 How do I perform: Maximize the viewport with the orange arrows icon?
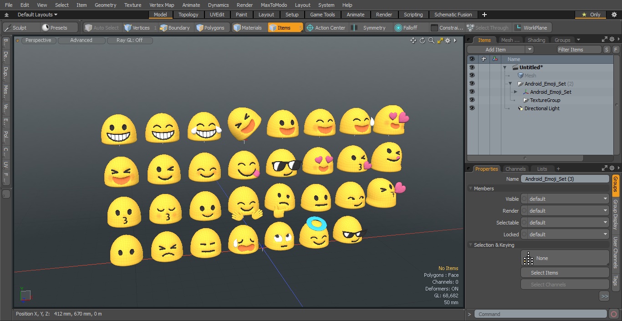point(440,41)
